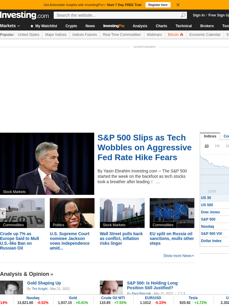229x306 pixels.
Task: Open the Charts menu
Action: pos(161,26)
